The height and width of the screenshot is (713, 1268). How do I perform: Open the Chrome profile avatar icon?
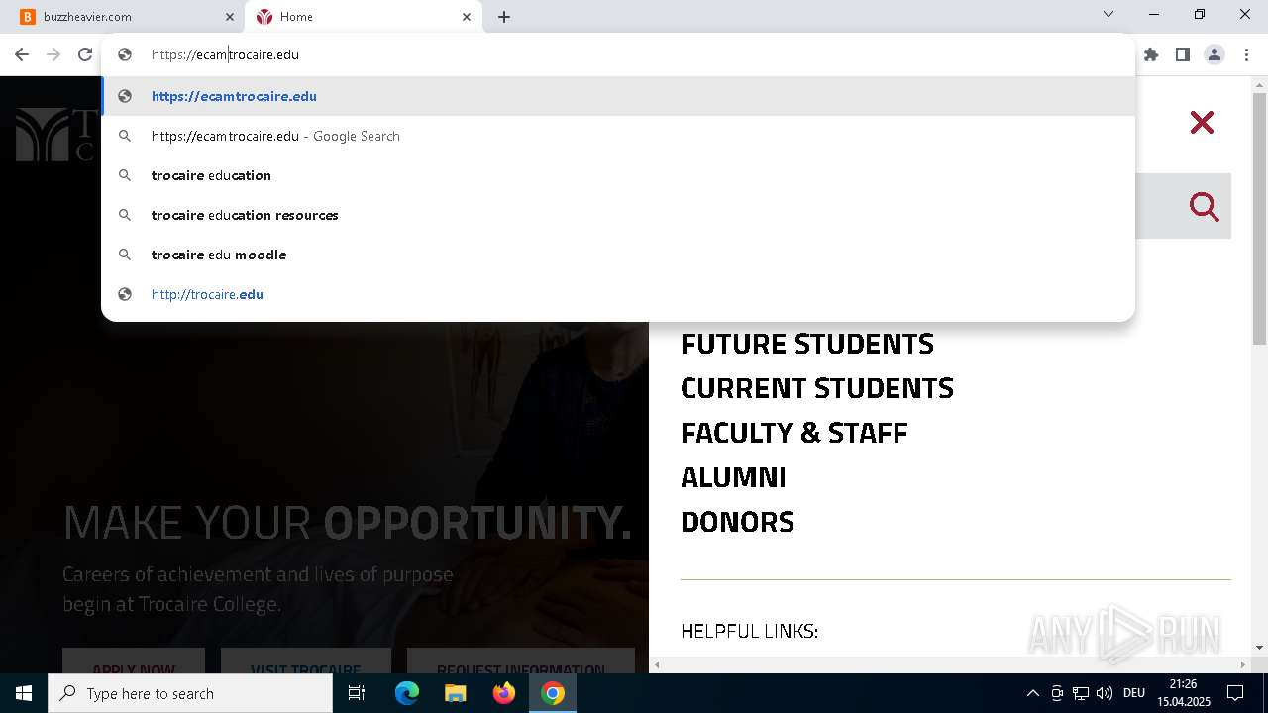click(x=1215, y=54)
